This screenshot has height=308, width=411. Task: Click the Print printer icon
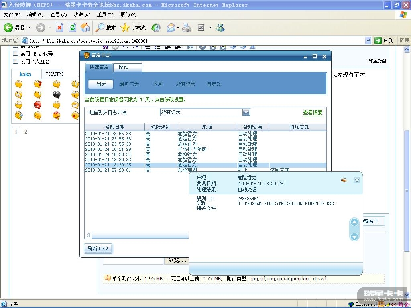click(187, 28)
